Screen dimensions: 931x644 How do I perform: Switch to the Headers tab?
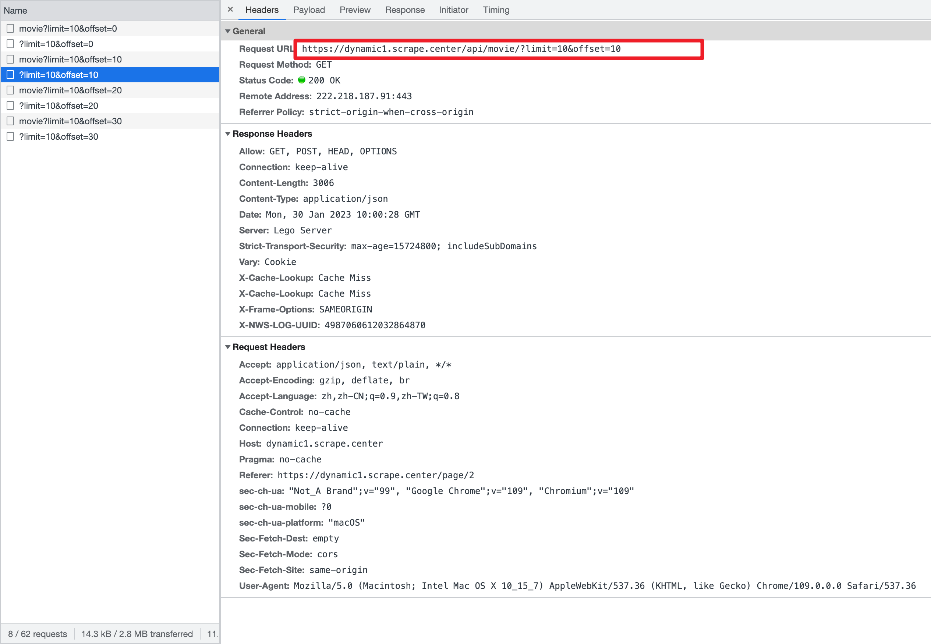tap(262, 10)
